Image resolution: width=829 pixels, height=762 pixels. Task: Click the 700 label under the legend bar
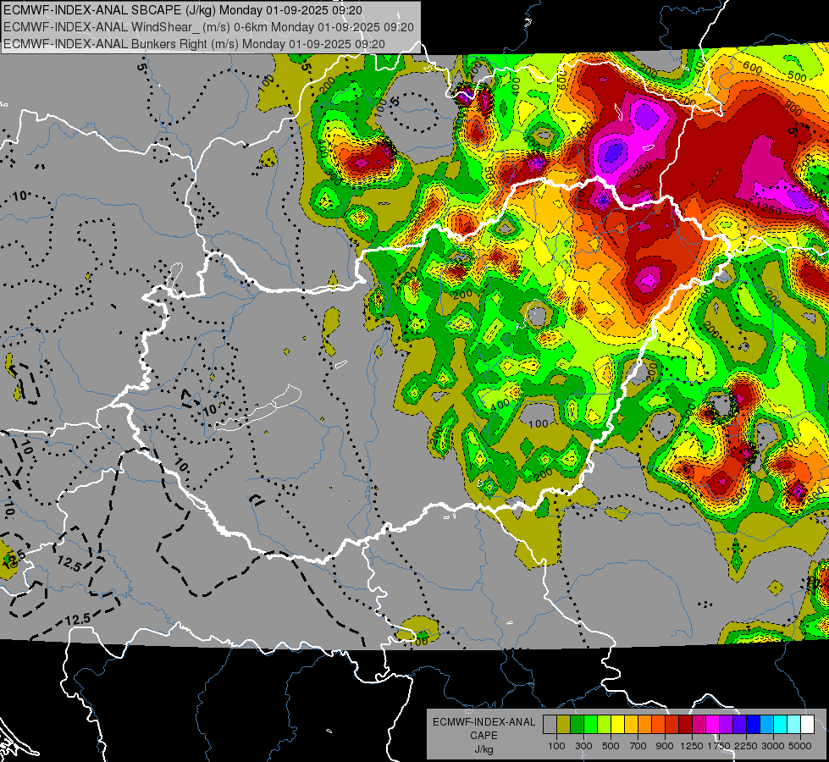click(638, 746)
